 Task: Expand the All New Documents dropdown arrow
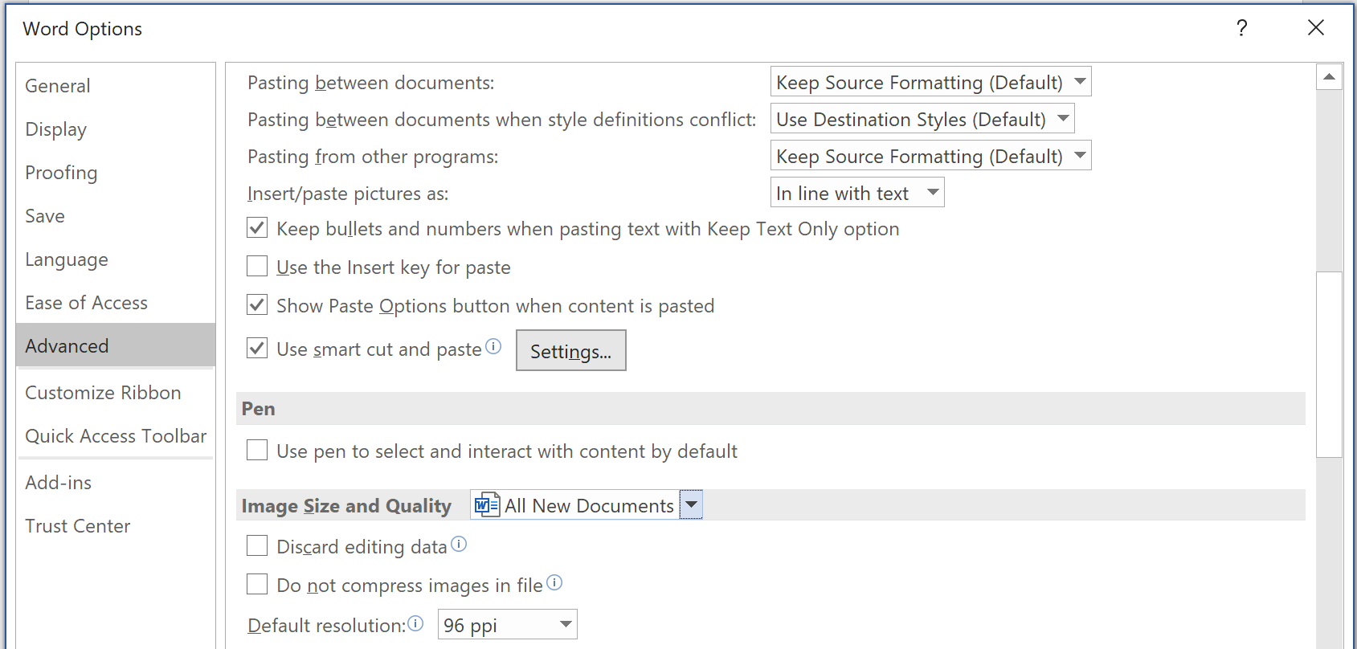(691, 505)
